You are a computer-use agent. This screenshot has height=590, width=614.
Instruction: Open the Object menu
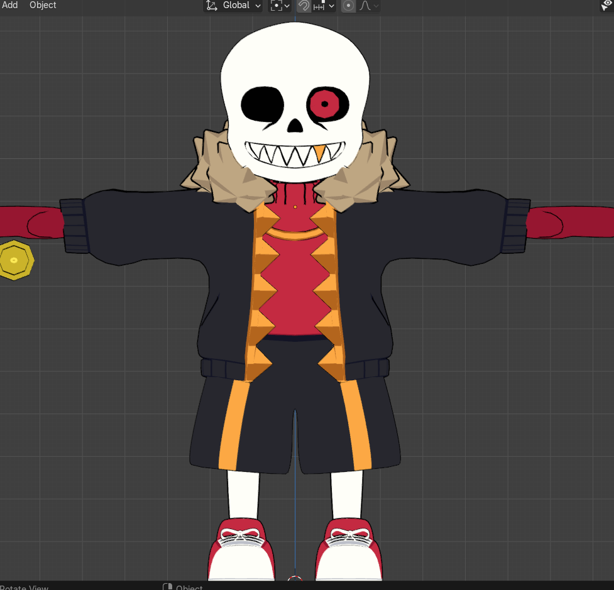(x=43, y=5)
